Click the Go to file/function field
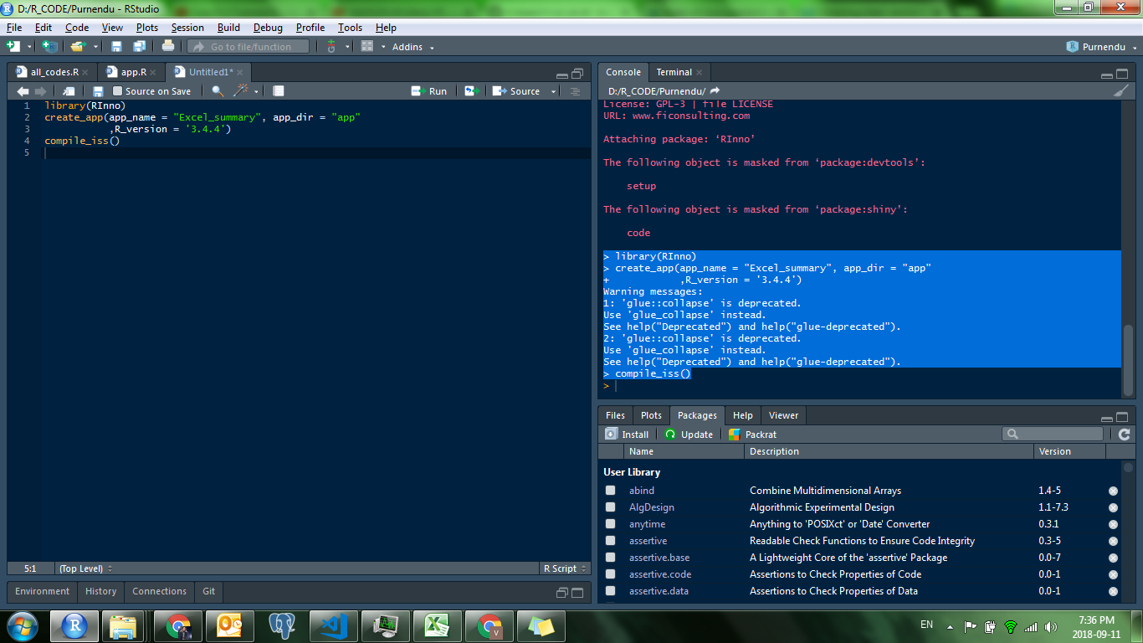 [249, 47]
